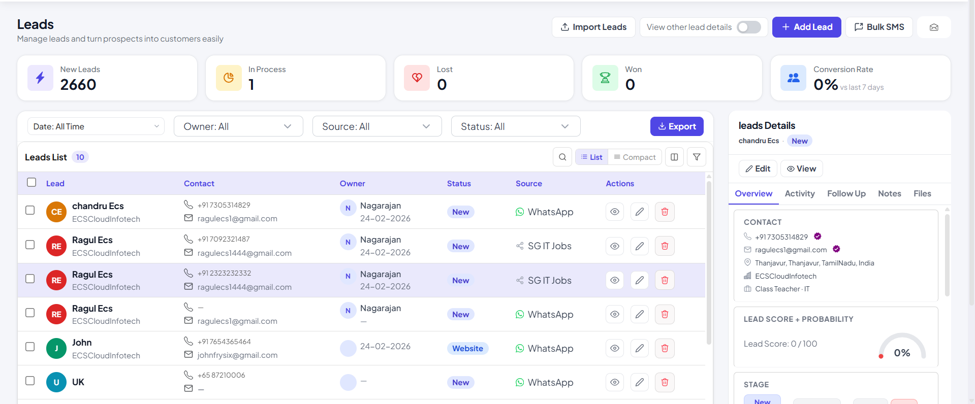Delete the chandru Ecs lead
975x404 pixels.
(x=665, y=212)
